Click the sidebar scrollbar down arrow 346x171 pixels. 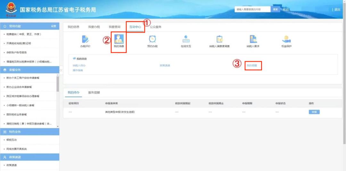[58, 126]
